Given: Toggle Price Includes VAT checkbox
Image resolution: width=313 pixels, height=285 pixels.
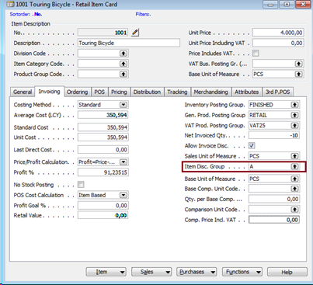Looking at the screenshot, I should tap(256, 54).
